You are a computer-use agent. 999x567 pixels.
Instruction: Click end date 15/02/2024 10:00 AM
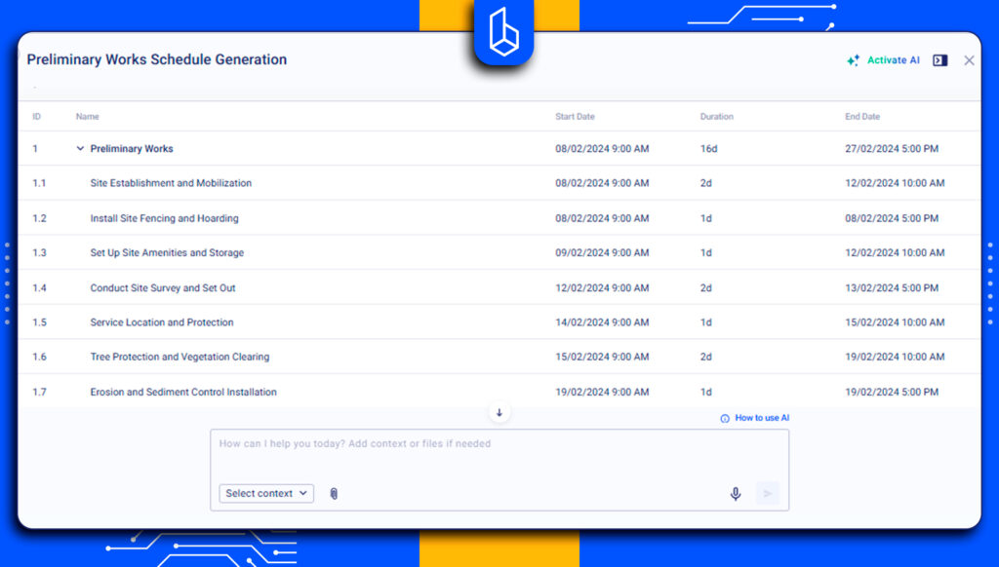click(895, 322)
